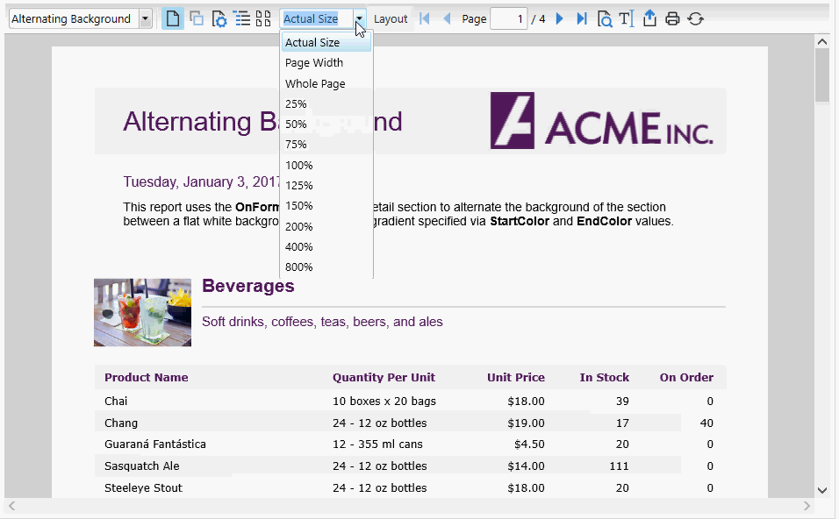Activate the text selection tool
The image size is (839, 519).
click(x=626, y=18)
